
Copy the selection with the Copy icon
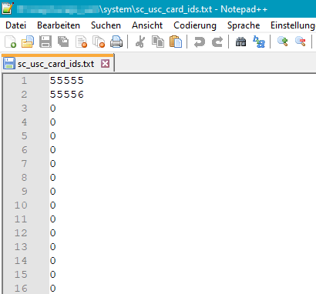point(158,42)
